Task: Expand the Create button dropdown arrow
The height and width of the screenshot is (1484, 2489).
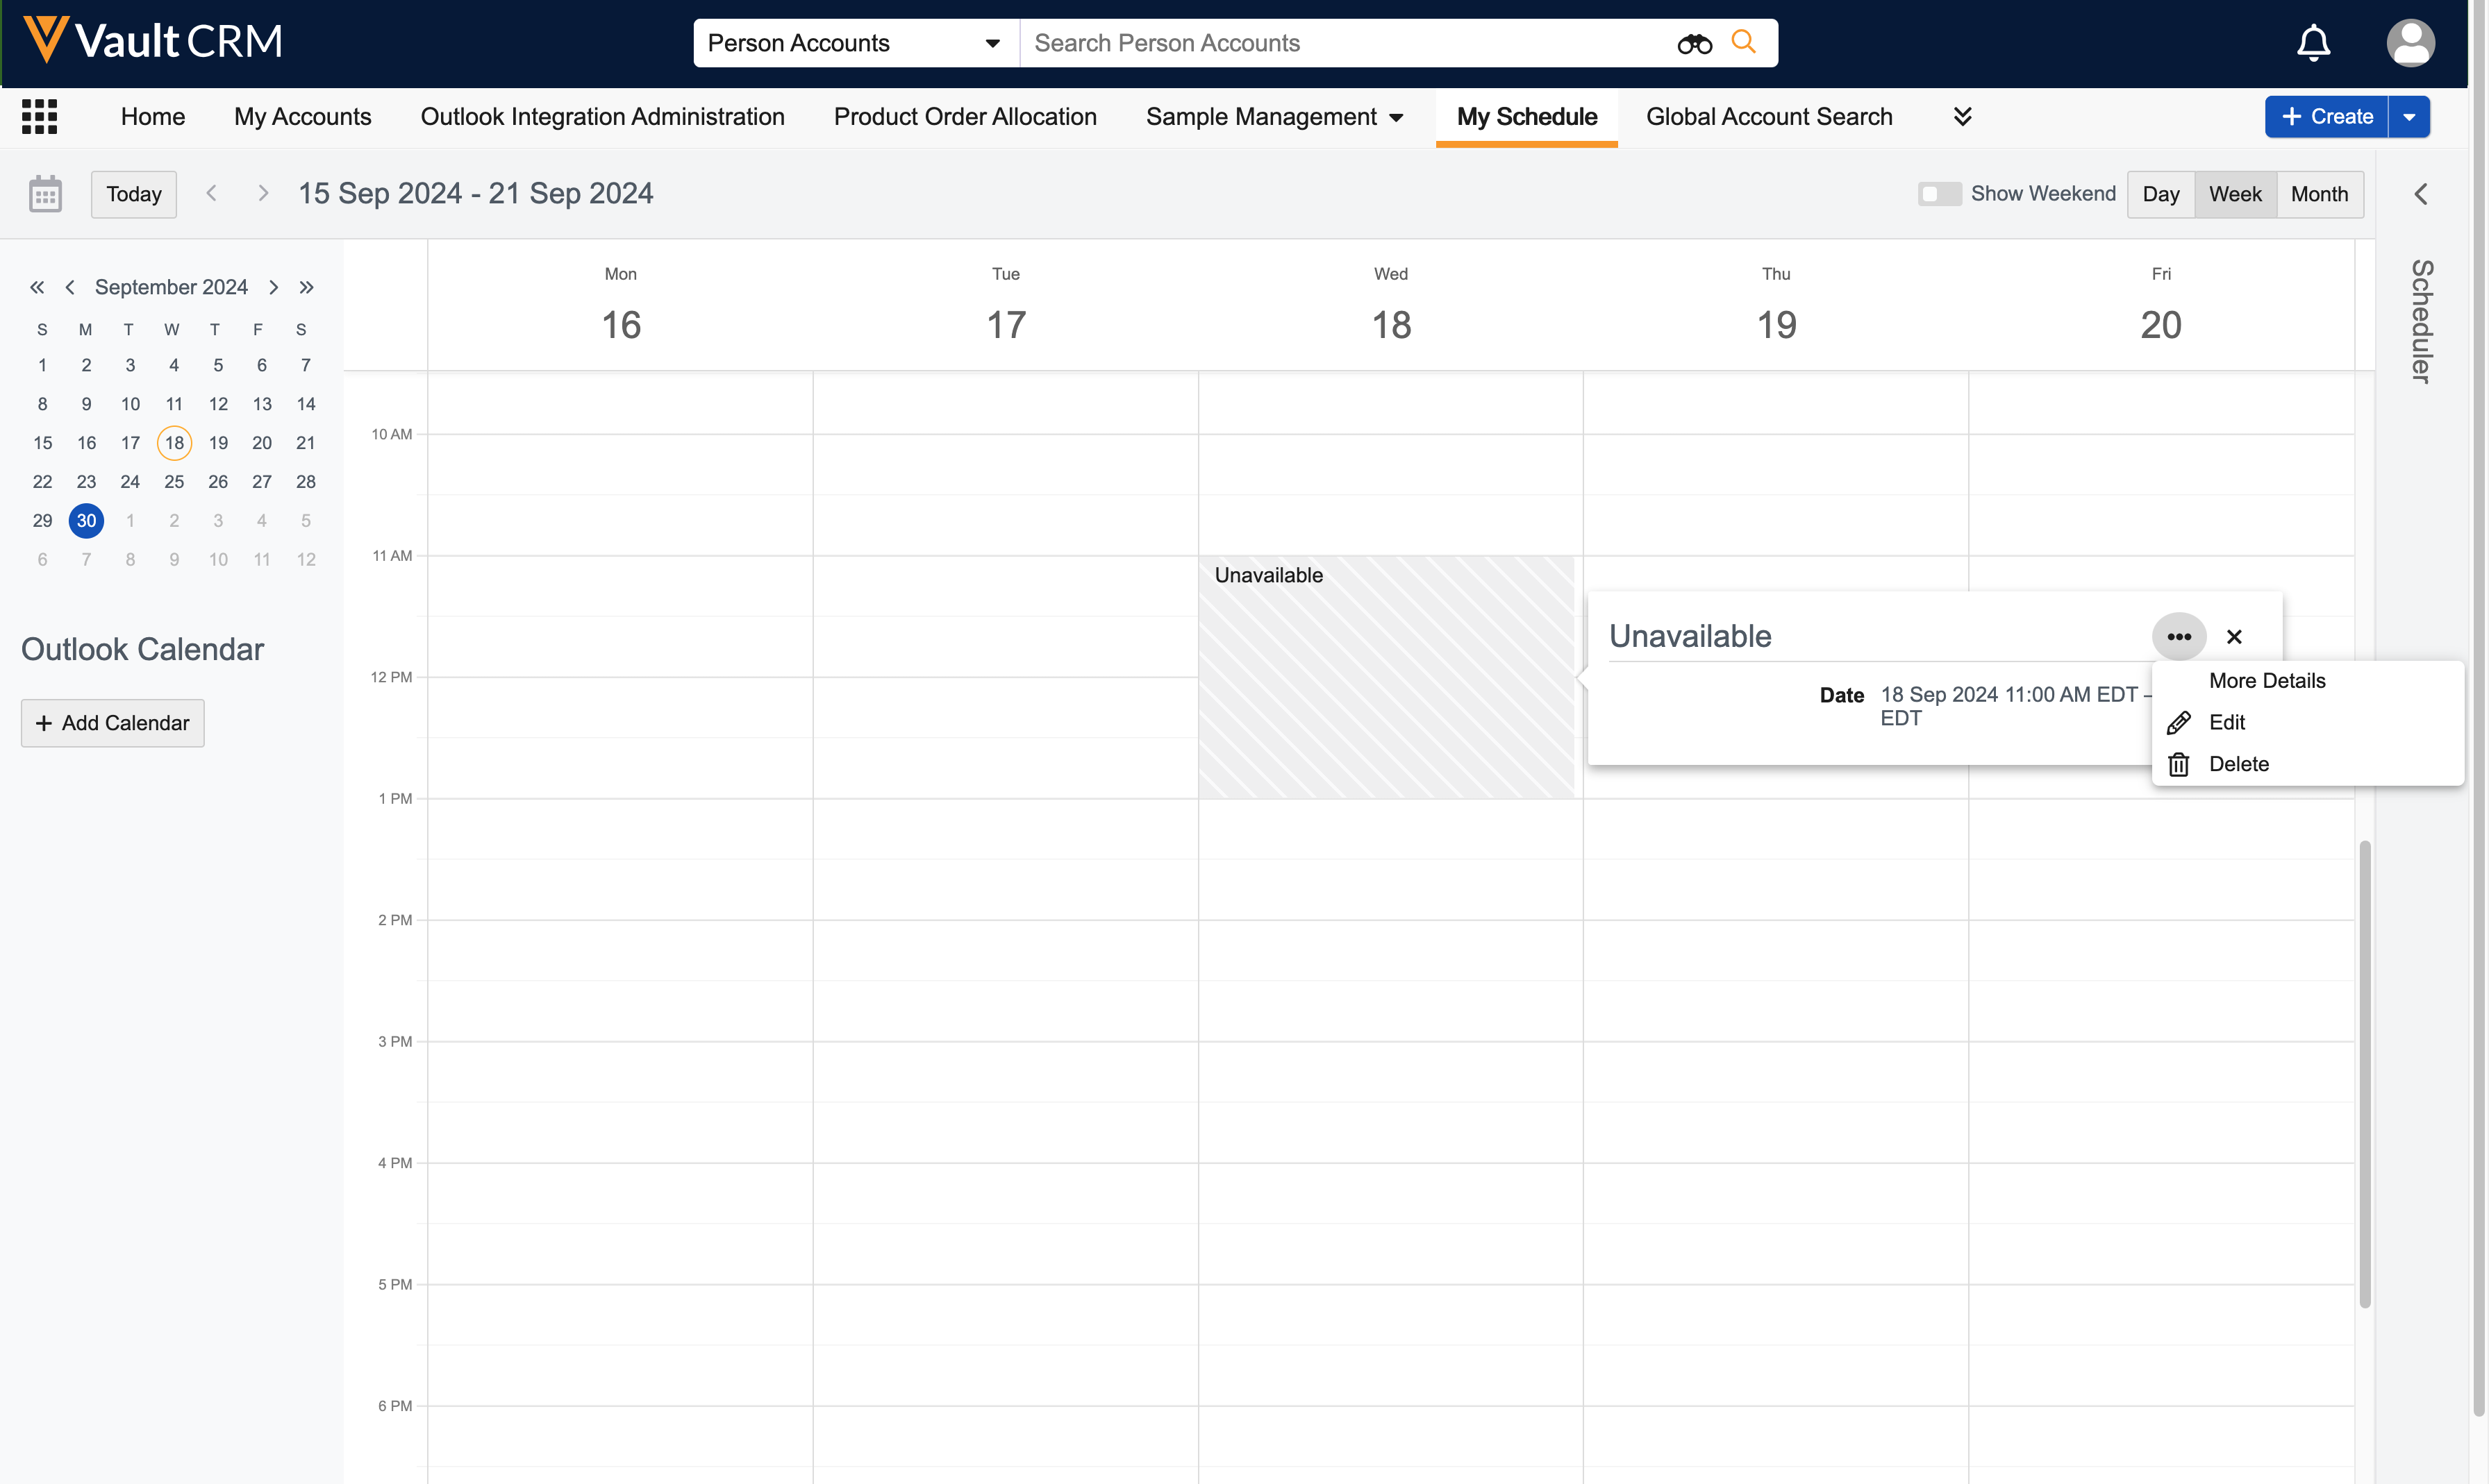Action: [2409, 117]
